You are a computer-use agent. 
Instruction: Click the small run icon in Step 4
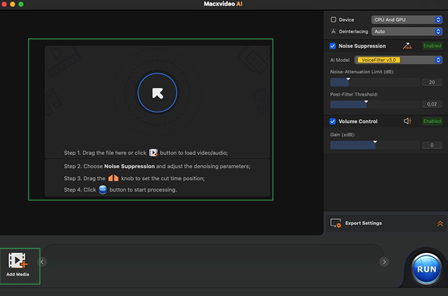[x=102, y=190]
